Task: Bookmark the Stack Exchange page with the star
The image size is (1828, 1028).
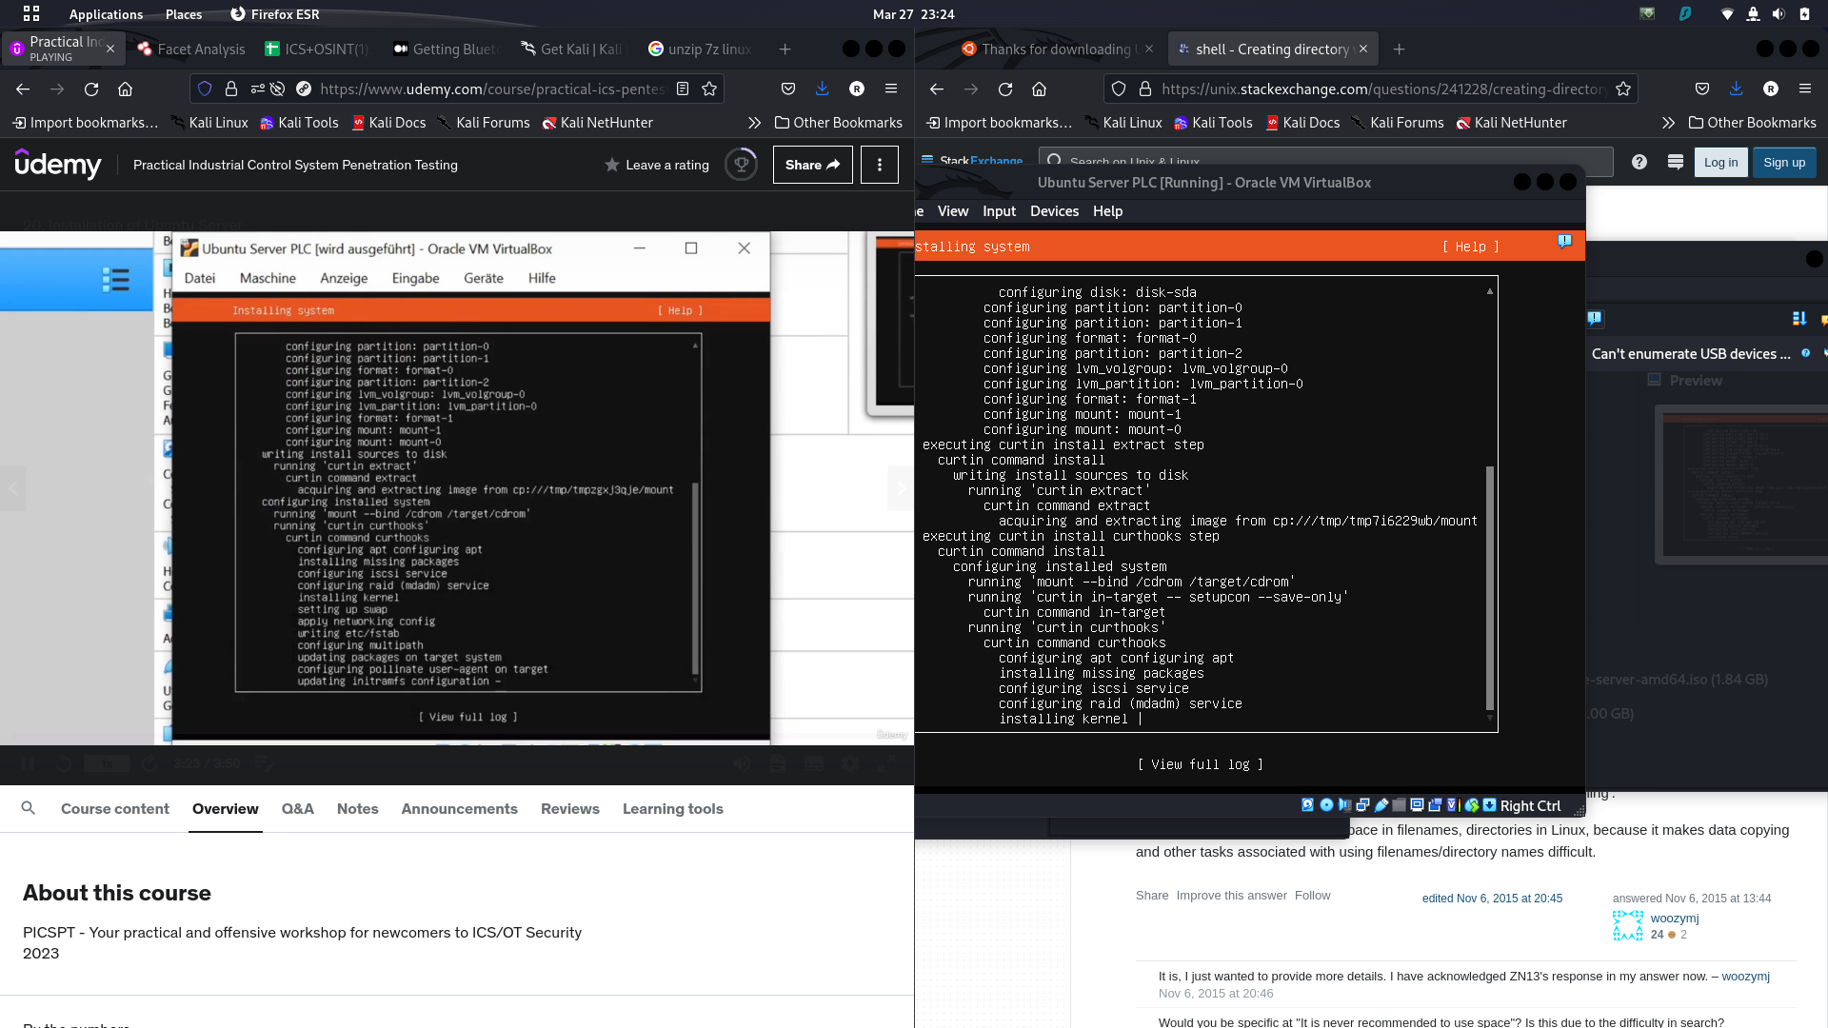Action: [x=1623, y=89]
